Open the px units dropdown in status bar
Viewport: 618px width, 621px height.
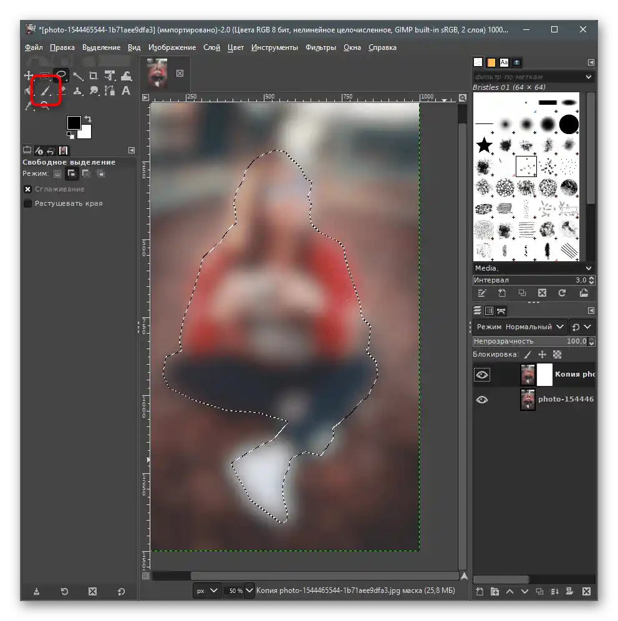pos(207,590)
